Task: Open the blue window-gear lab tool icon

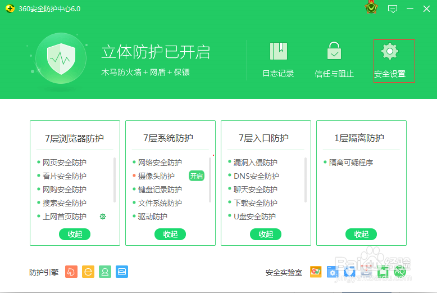Action: click(x=332, y=272)
